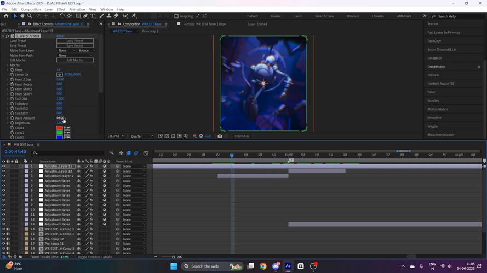
Task: Open the Effect menu
Action: pos(61,10)
